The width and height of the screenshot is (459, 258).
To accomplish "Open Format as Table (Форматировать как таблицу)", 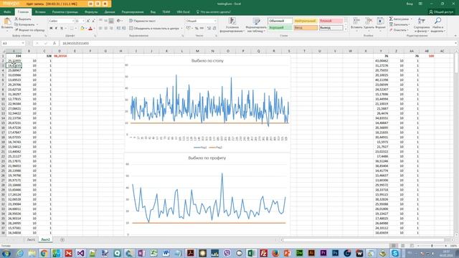I will (x=257, y=25).
